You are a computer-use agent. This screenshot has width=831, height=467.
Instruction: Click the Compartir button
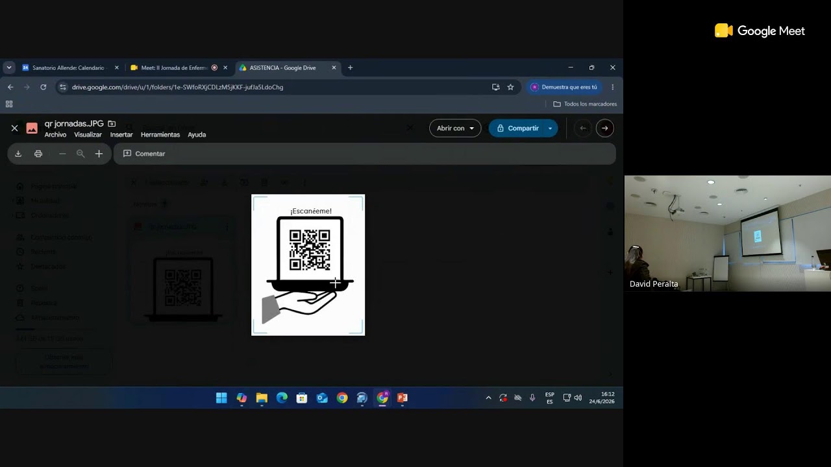[x=517, y=128]
